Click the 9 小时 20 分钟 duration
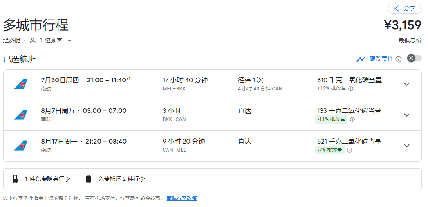Screen dimensions: 428x207 click(184, 141)
